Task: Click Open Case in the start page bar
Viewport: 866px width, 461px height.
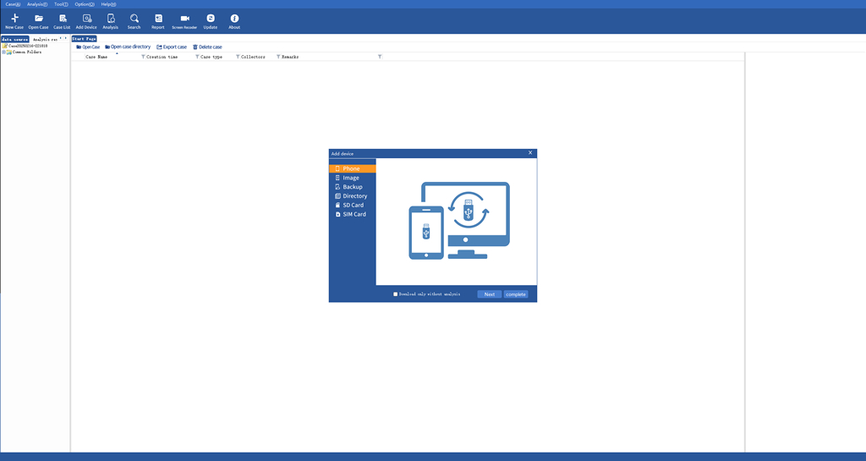Action: (88, 47)
